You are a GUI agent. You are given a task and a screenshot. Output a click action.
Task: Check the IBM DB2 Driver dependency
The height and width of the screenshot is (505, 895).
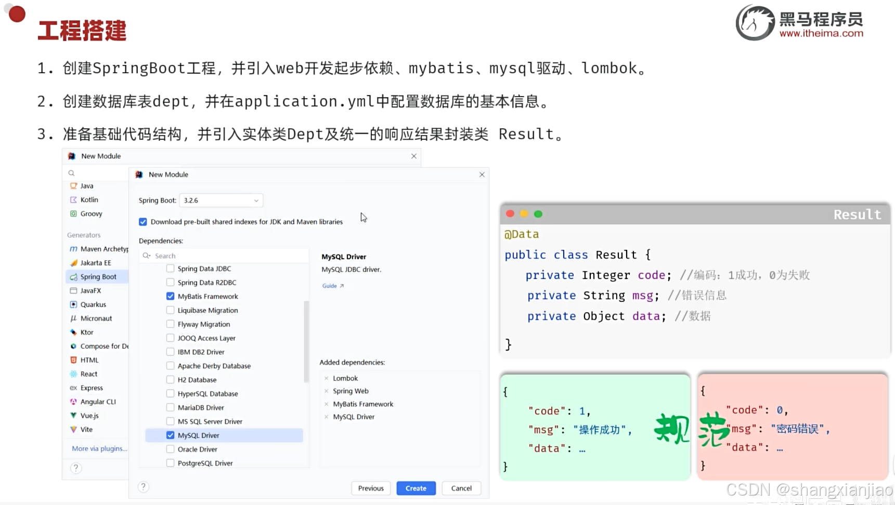point(170,352)
